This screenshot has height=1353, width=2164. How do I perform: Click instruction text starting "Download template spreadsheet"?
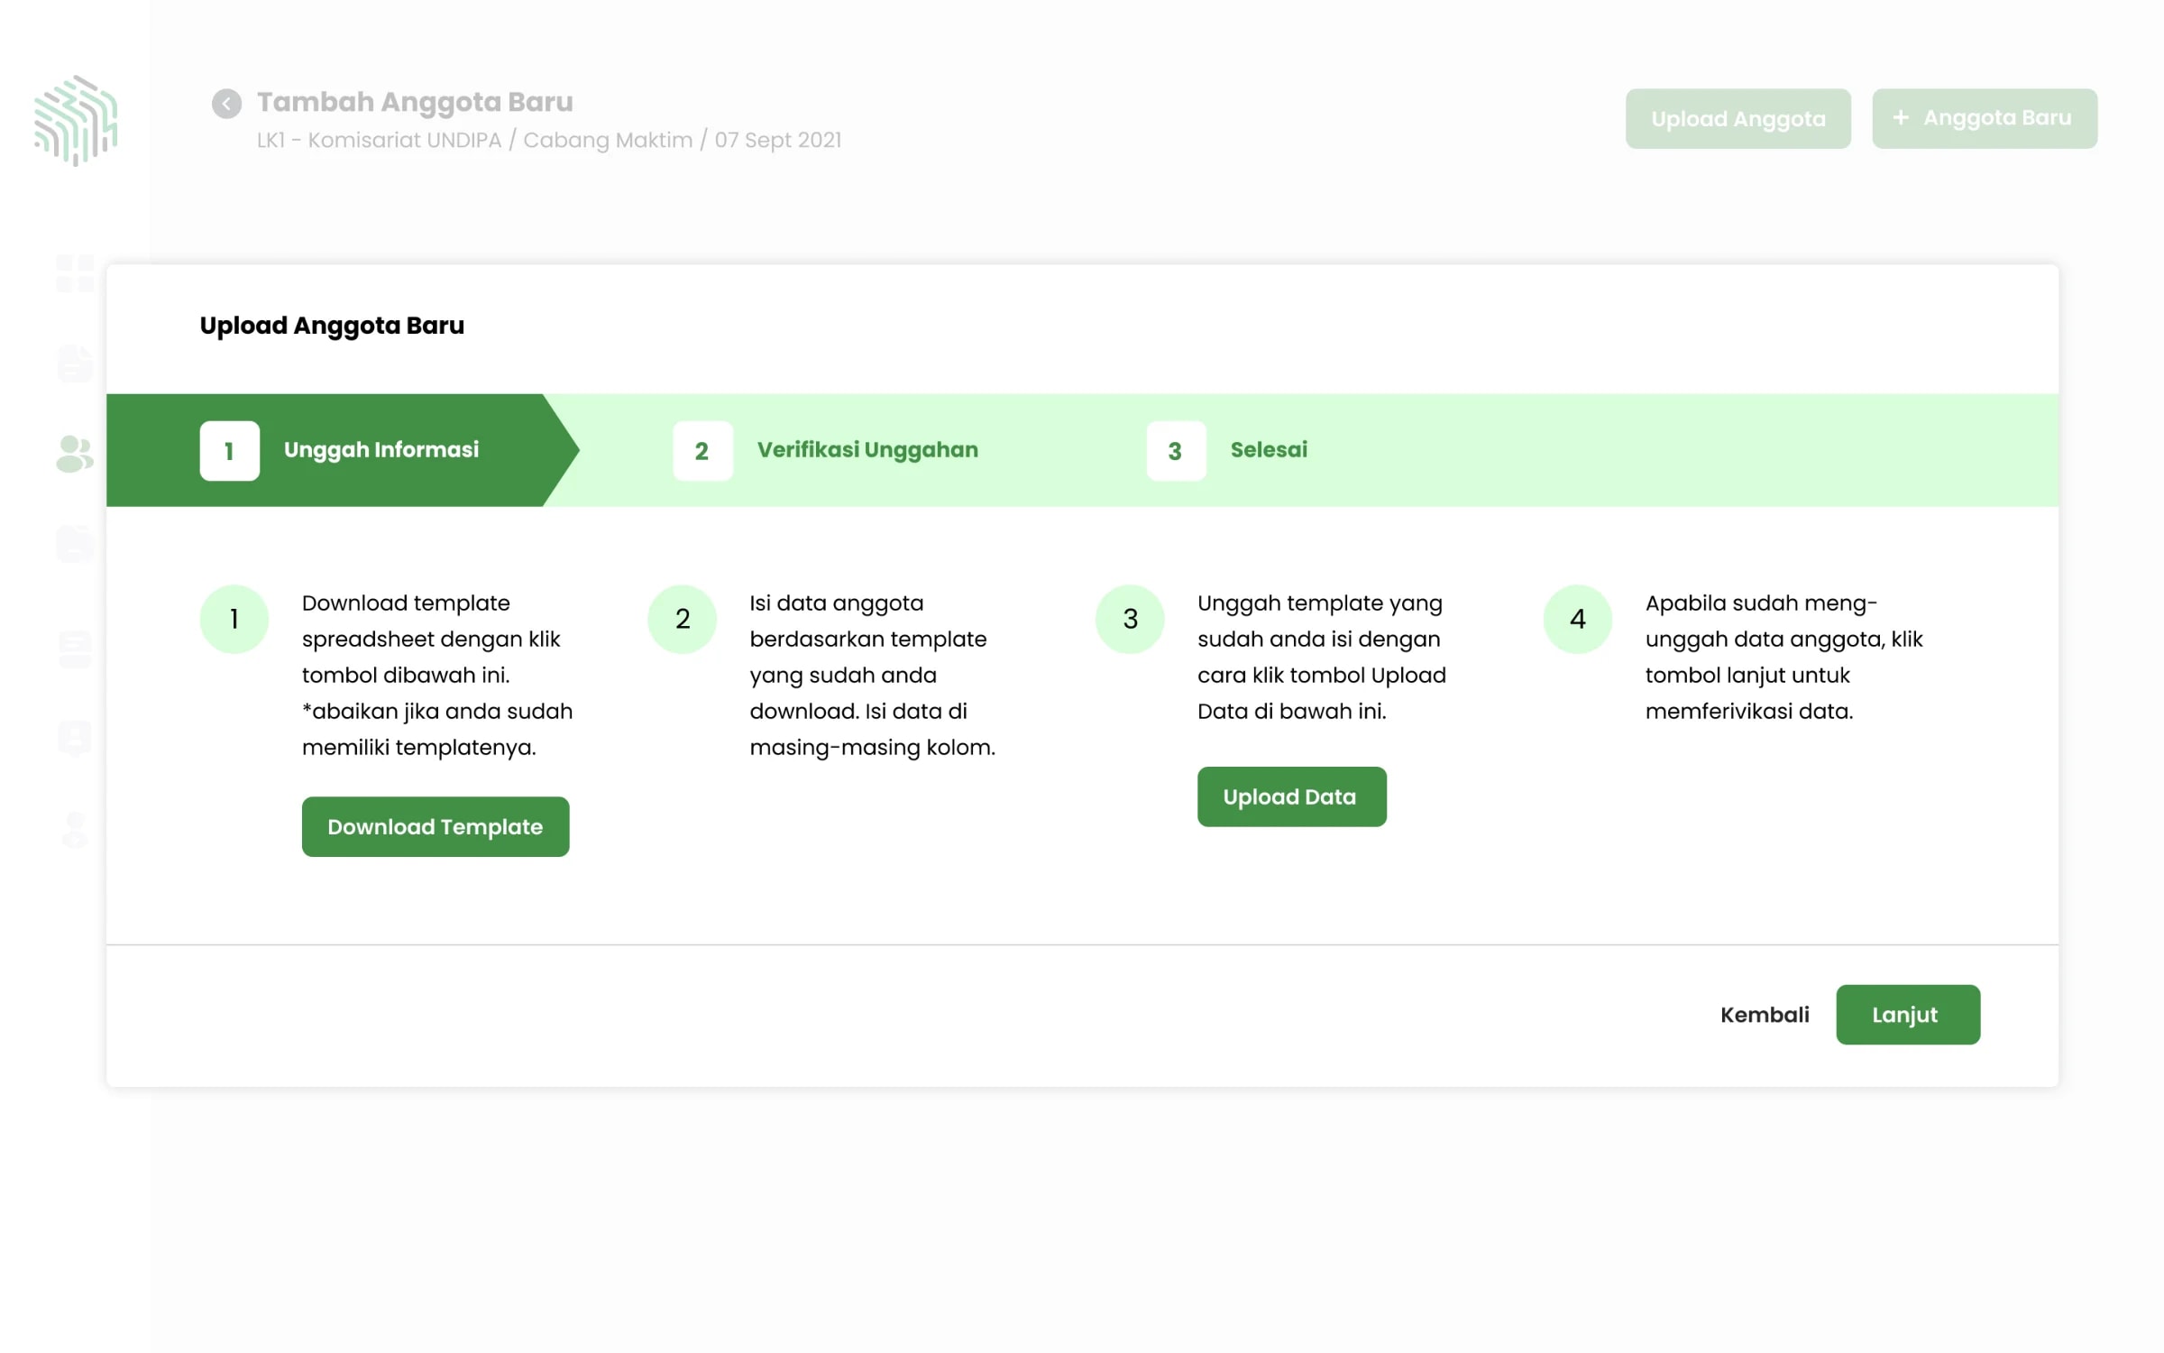[x=437, y=675]
